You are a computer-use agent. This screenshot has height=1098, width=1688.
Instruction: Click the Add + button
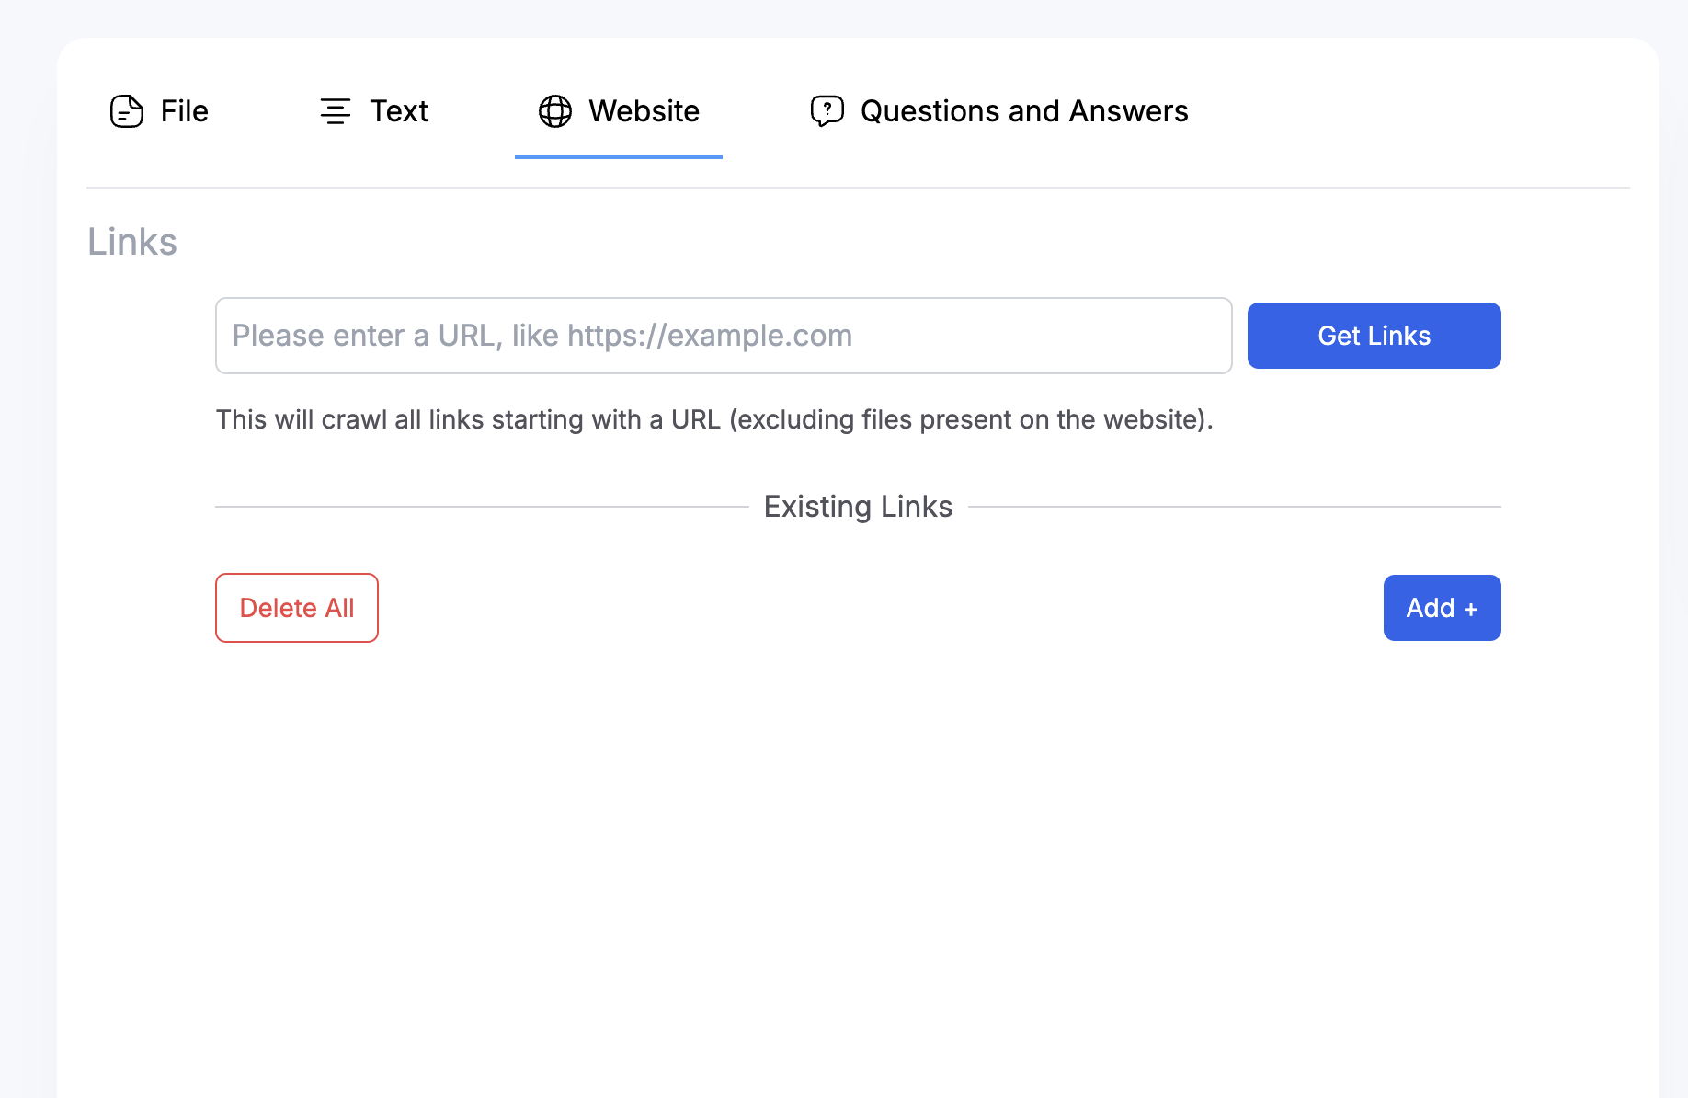click(x=1443, y=608)
